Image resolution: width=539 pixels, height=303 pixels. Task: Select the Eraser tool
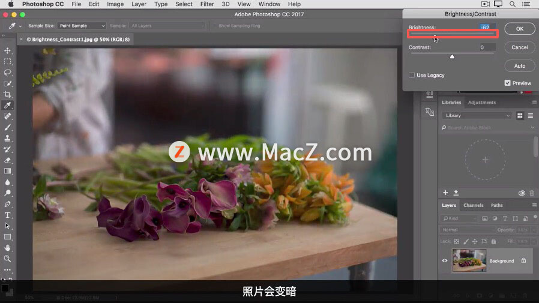(x=7, y=160)
